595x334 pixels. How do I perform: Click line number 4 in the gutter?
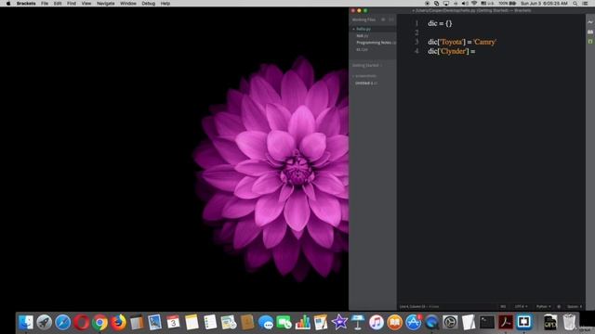(x=416, y=51)
